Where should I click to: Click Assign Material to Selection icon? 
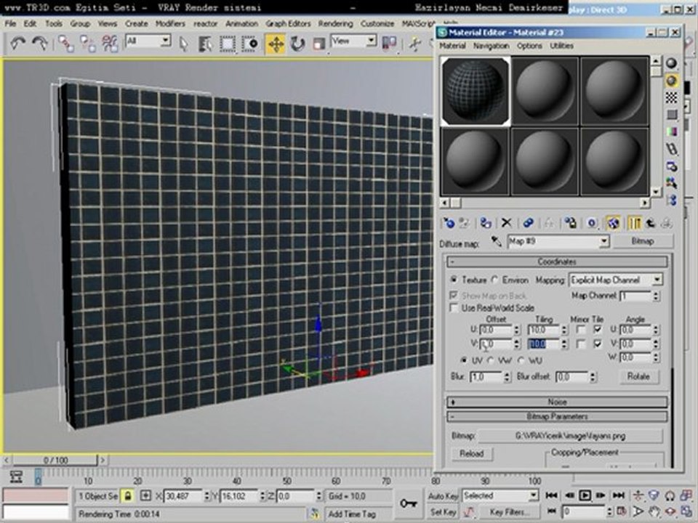[x=486, y=223]
